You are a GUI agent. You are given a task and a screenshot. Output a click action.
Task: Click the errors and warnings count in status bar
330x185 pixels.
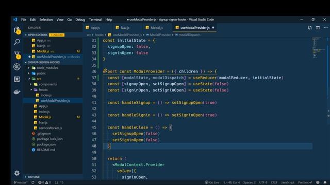45,182
